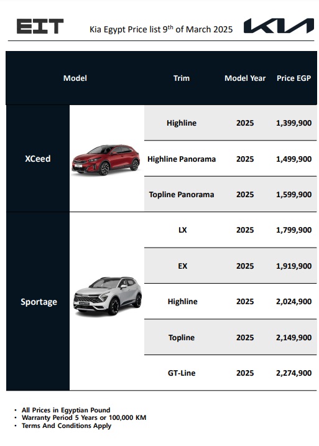
Task: Click the EIT logo
Action: click(40, 26)
